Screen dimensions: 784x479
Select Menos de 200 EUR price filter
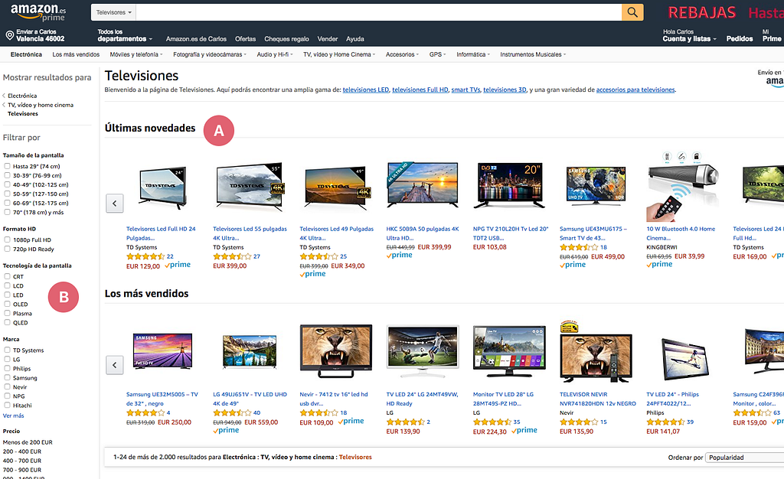(28, 442)
